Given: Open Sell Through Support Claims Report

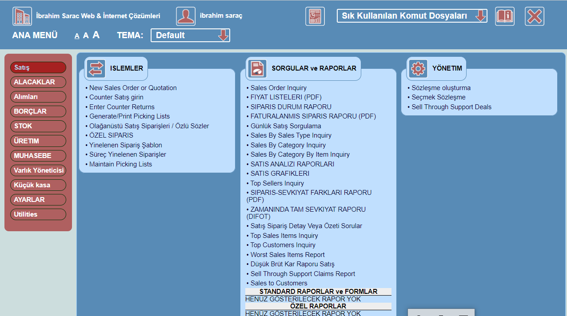Looking at the screenshot, I should tap(303, 274).
